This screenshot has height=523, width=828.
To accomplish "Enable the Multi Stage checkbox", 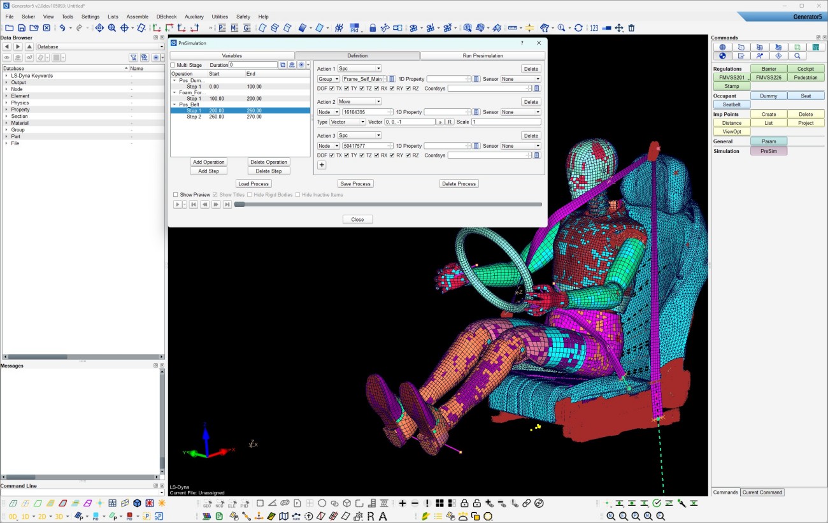I will tap(173, 65).
